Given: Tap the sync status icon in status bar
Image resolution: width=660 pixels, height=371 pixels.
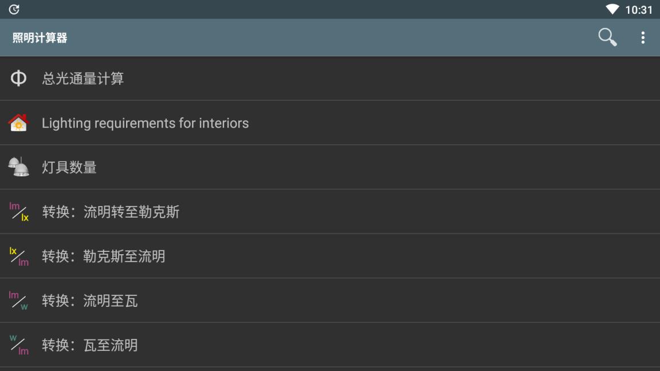Looking at the screenshot, I should (x=14, y=10).
